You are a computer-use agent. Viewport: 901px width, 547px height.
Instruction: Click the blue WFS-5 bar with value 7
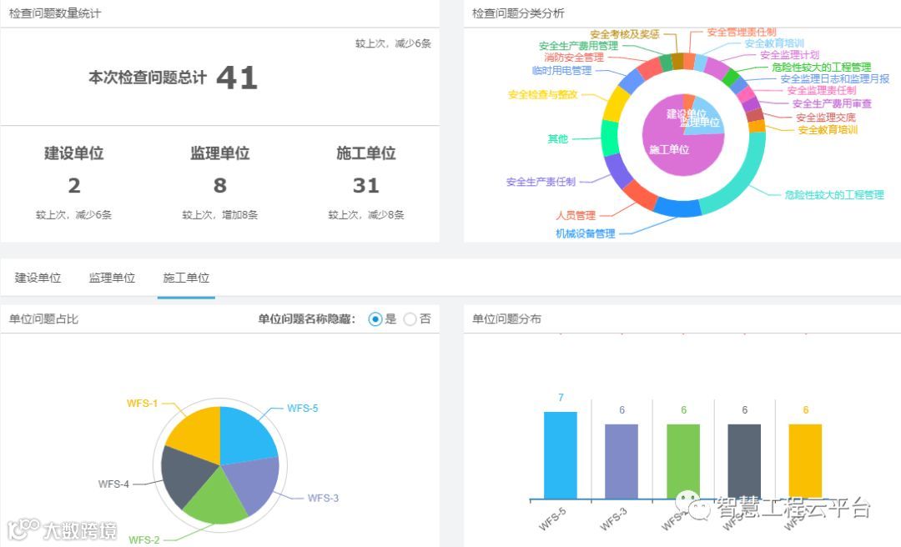tap(561, 455)
